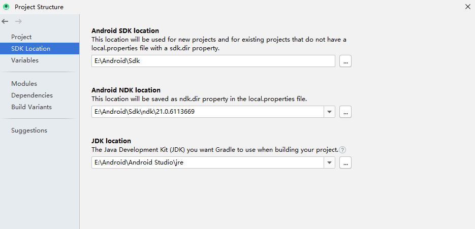This screenshot has width=475, height=229.
Task: Show the Suggestions page
Action: click(x=29, y=130)
